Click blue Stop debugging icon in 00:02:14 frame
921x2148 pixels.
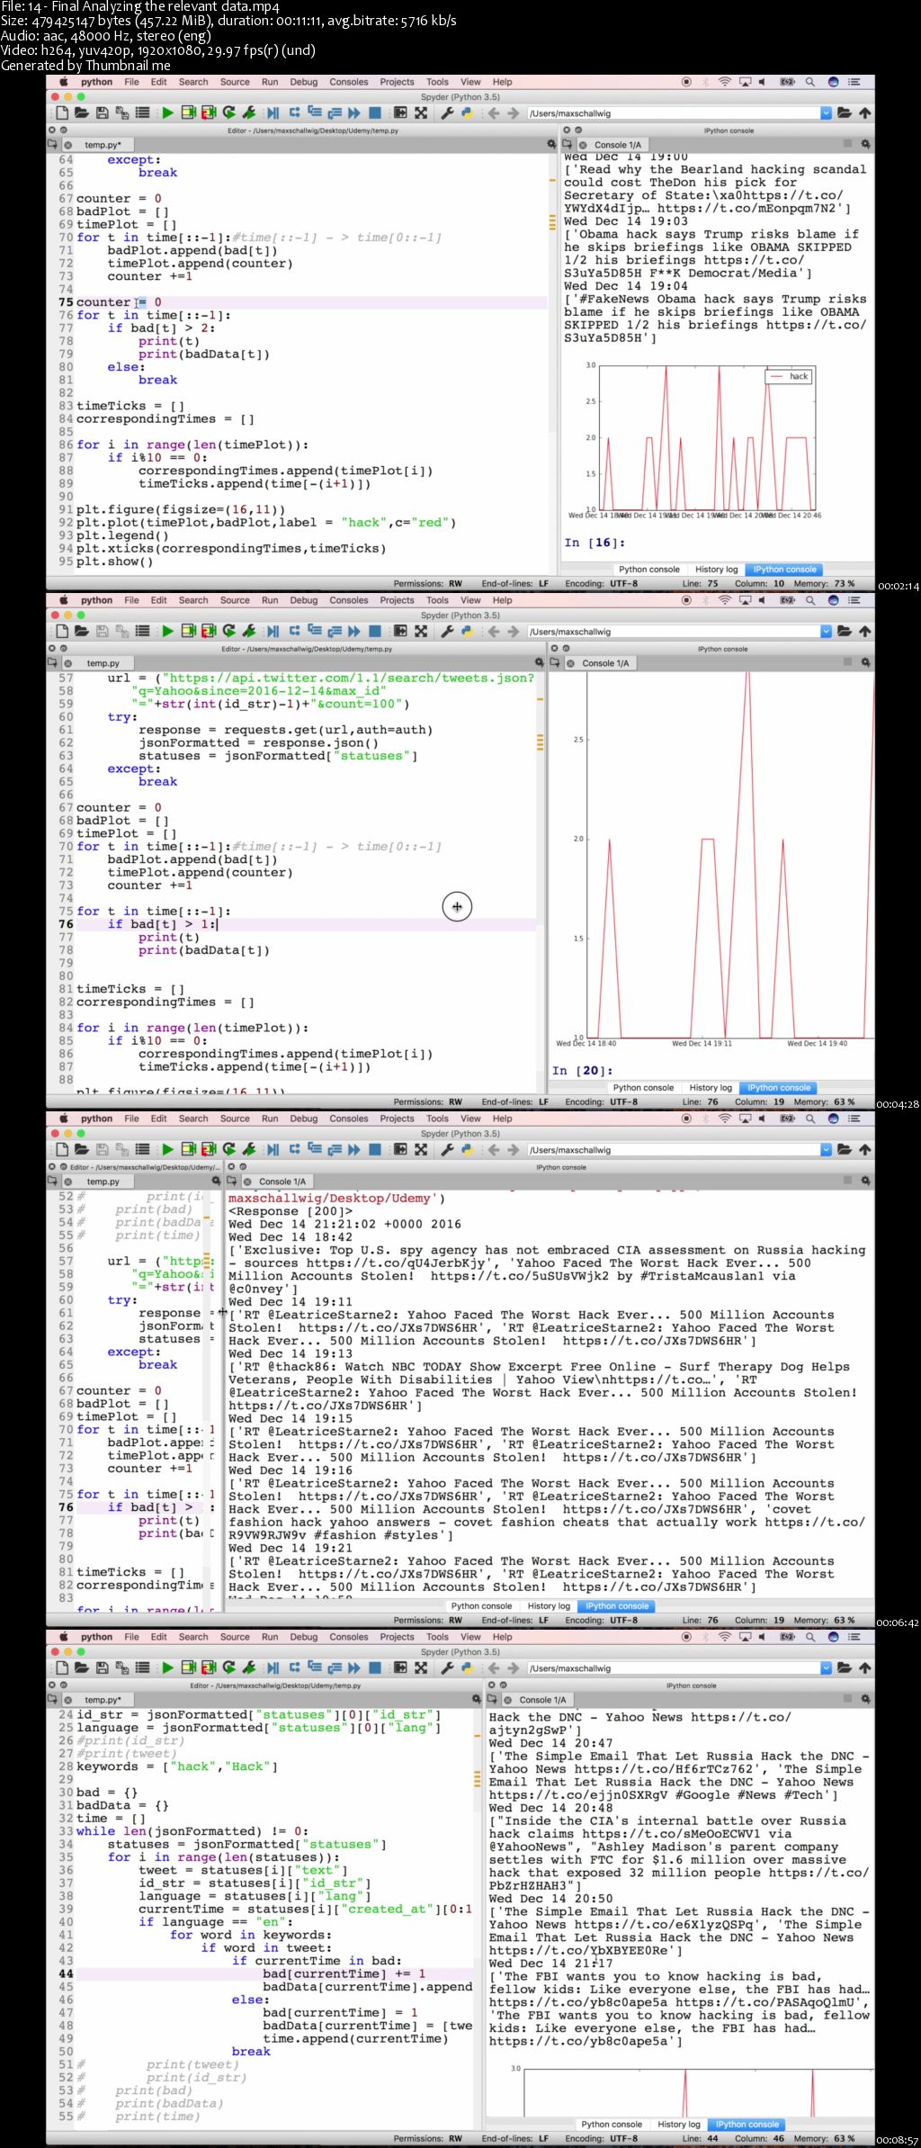375,113
